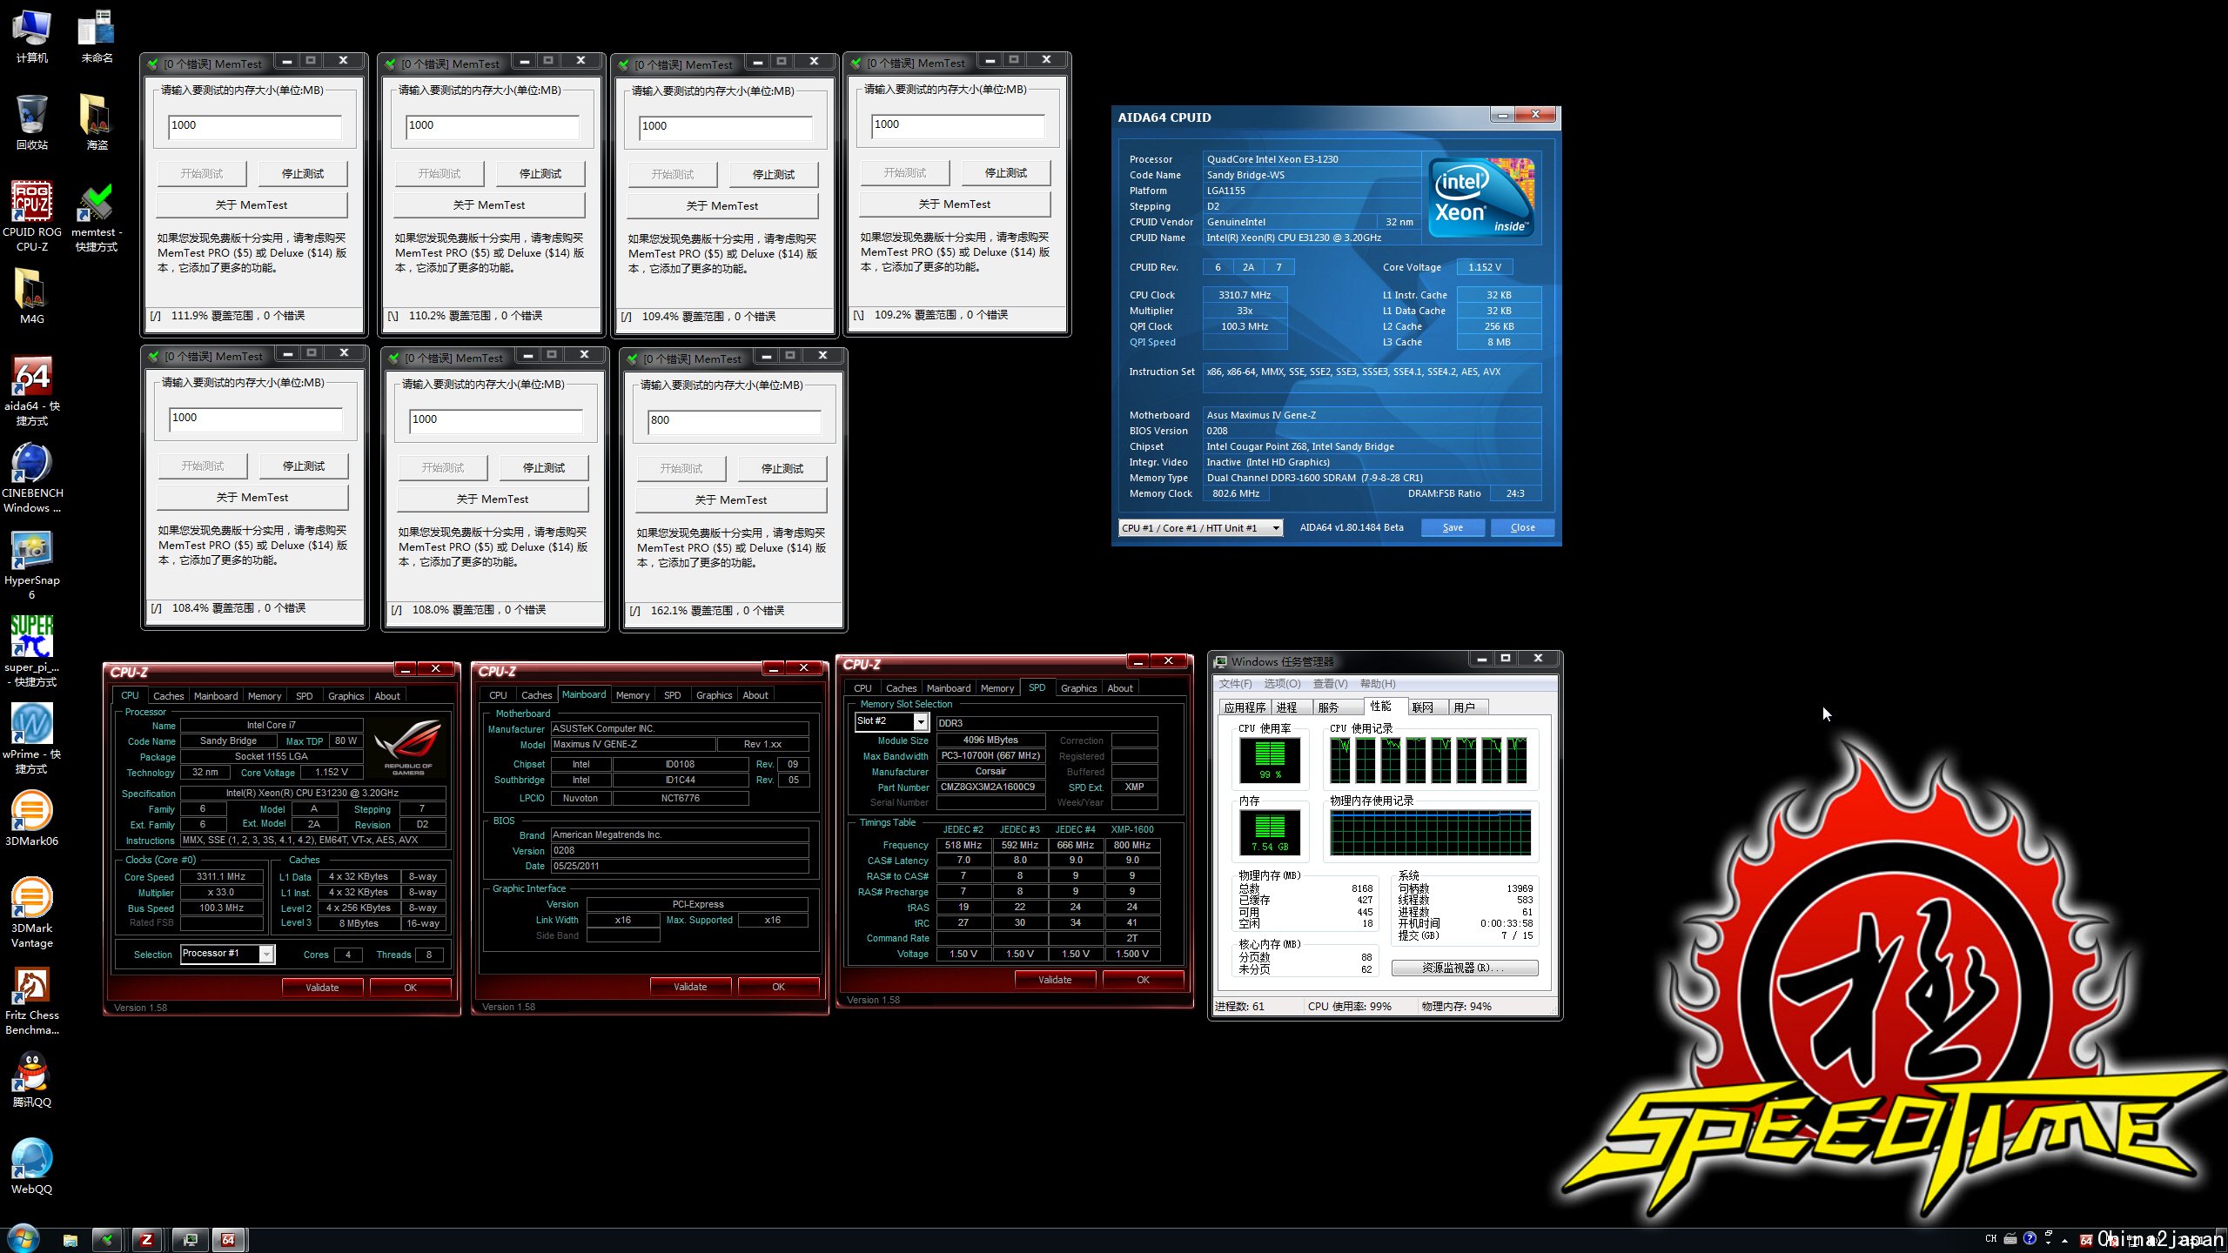Viewport: 2228px width, 1253px height.
Task: Click Validate in the CPU-Z SPD window
Action: 1055,980
